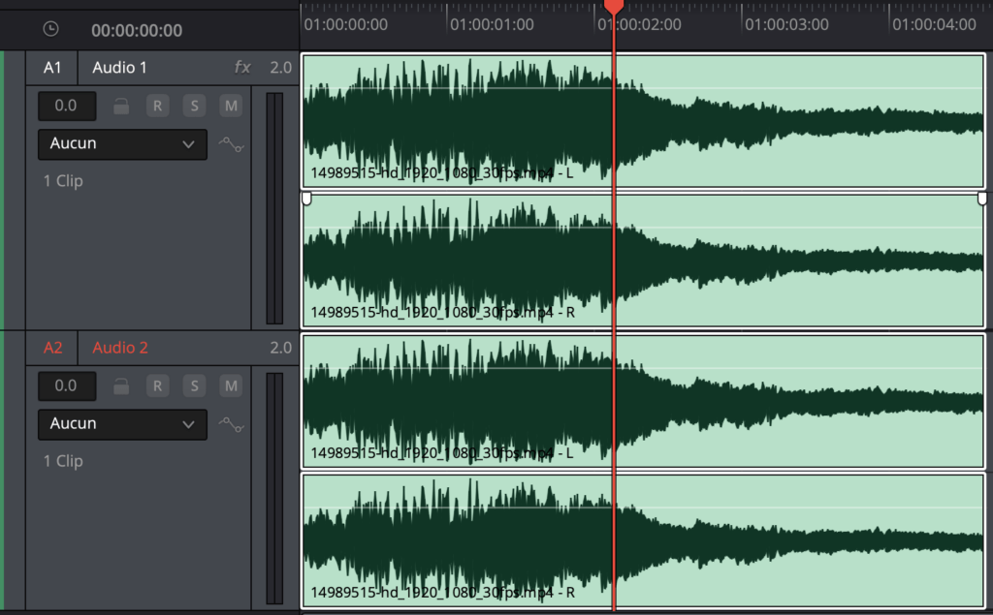This screenshot has width=993, height=615.
Task: Toggle the lock icon on Audio 2
Action: click(x=121, y=386)
